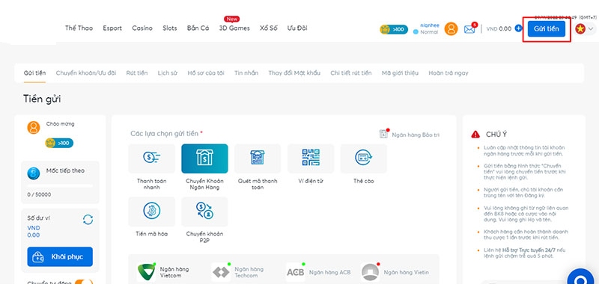Select Chuyển khoản P2P option
599x299 pixels.
204,212
